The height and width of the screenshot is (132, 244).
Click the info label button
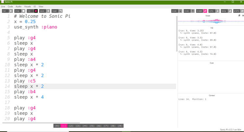(212, 11)
